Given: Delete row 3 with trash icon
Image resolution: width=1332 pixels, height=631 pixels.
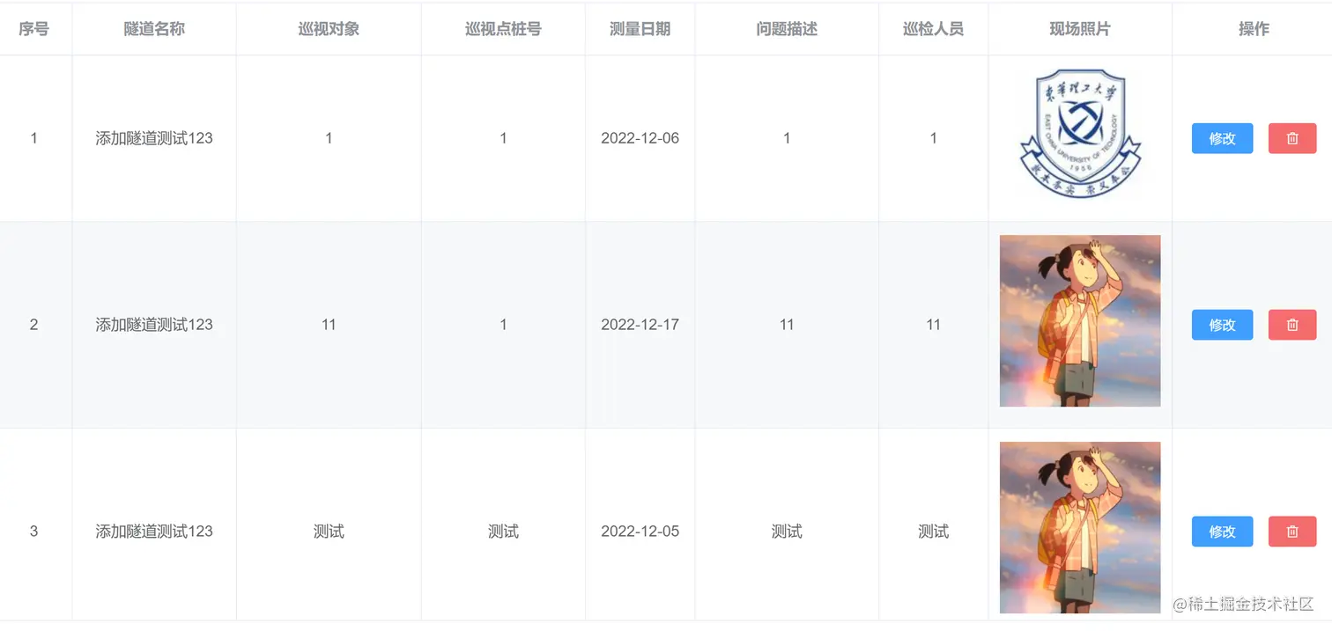Looking at the screenshot, I should [1292, 532].
